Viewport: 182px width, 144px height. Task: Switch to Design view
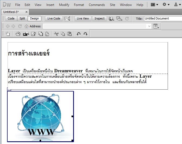tap(34, 18)
